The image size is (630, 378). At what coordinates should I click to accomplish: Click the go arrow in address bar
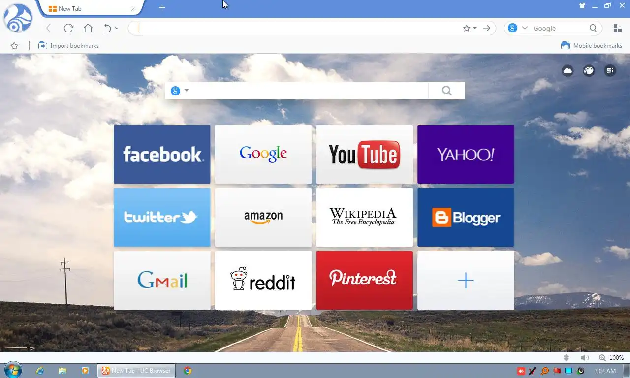tap(487, 28)
